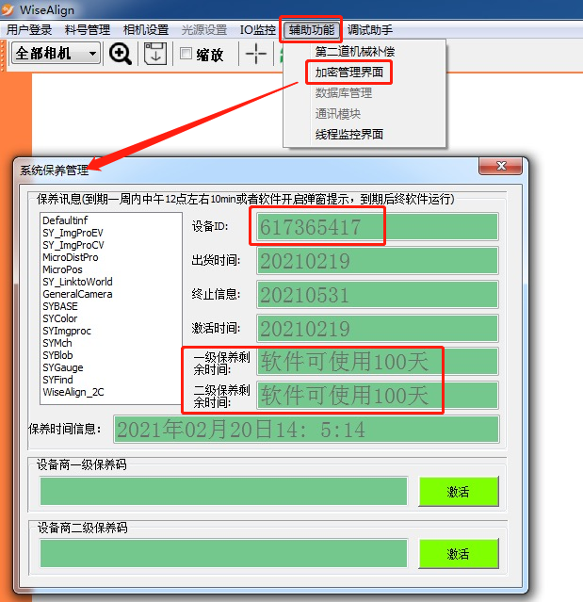Open the 调试助手 menu
The width and height of the screenshot is (583, 602).
(370, 30)
